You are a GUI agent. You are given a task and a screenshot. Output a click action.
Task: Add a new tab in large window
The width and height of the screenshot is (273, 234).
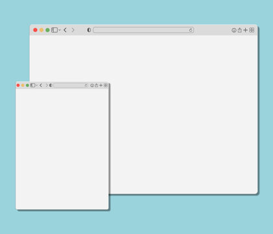pyautogui.click(x=245, y=30)
